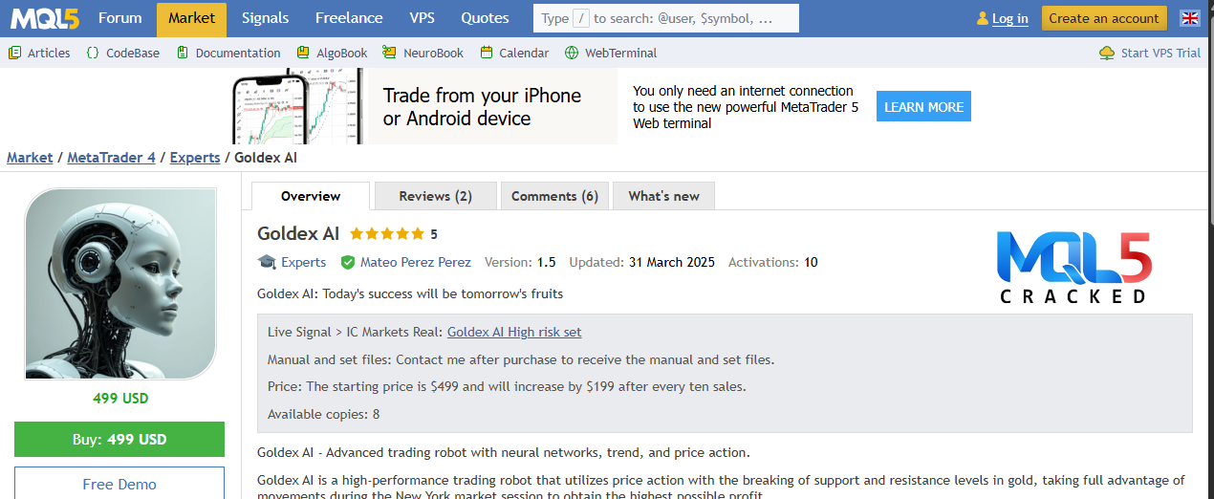Open the Market menu
The height and width of the screenshot is (499, 1214).
pyautogui.click(x=192, y=18)
